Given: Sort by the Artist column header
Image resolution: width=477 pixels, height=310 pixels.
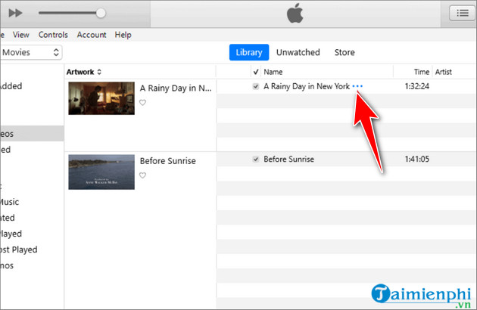Looking at the screenshot, I should pyautogui.click(x=443, y=72).
